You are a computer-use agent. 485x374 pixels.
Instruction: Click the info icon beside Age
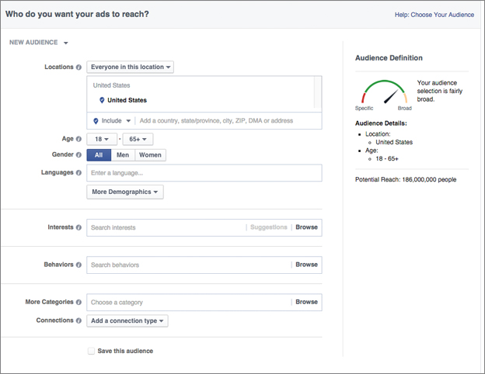tap(79, 139)
